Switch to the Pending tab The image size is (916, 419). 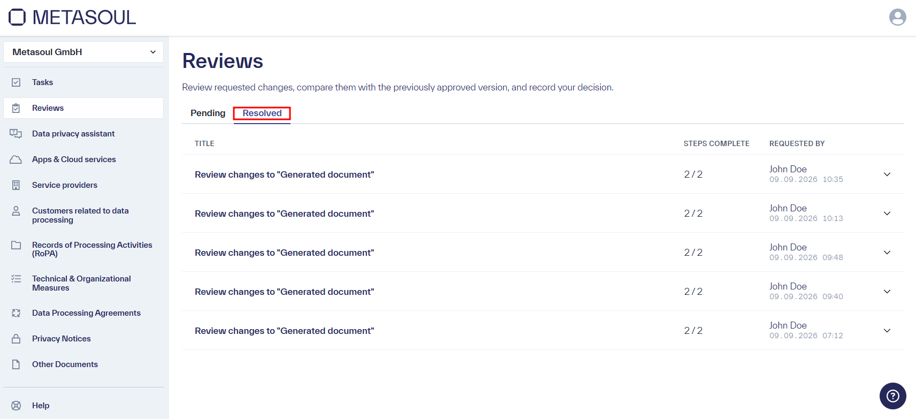tap(208, 113)
